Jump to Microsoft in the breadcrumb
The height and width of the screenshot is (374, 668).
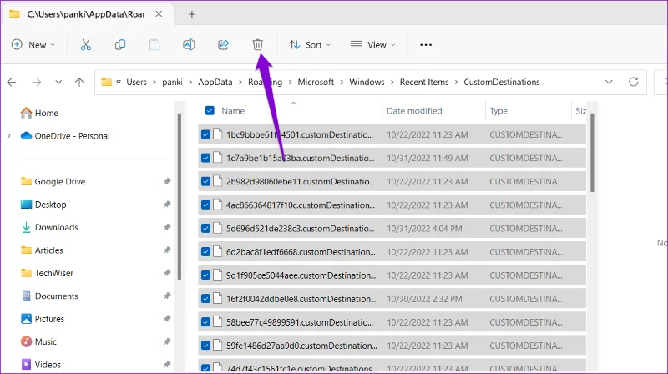click(x=316, y=82)
